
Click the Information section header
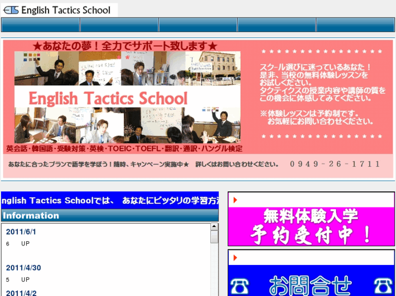point(110,216)
